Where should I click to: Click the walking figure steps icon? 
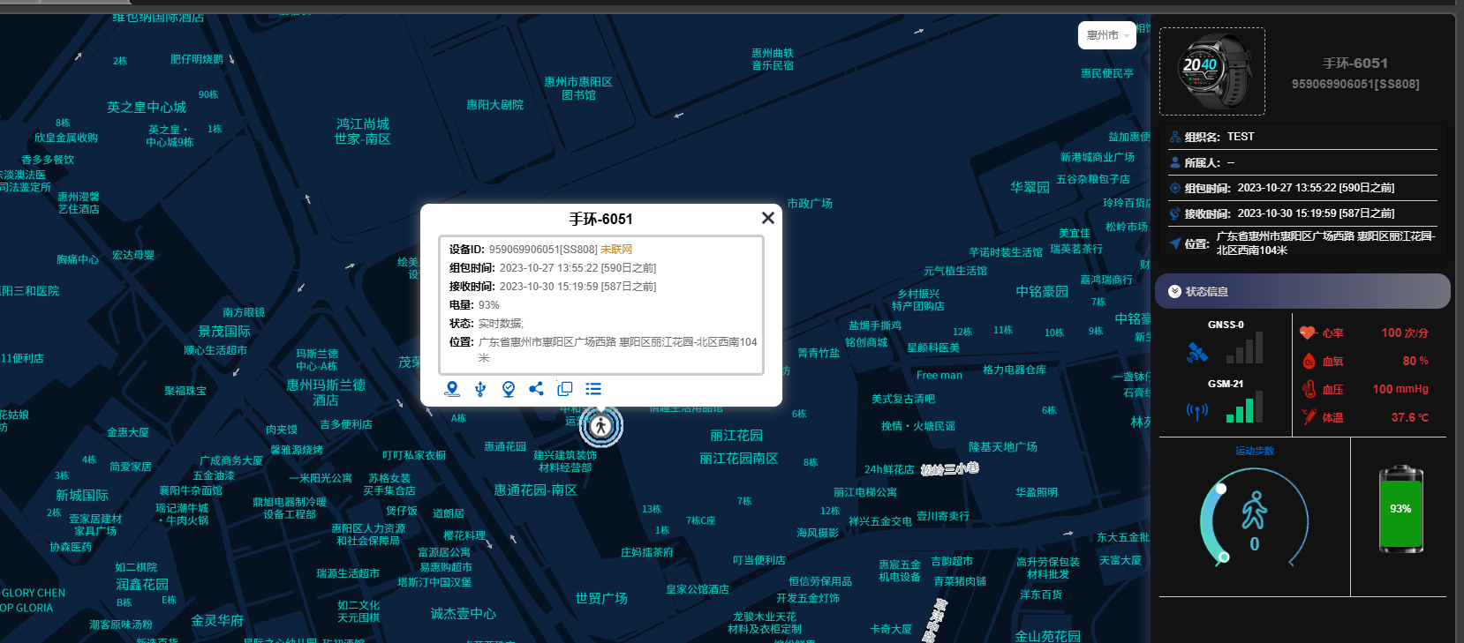tap(1254, 510)
